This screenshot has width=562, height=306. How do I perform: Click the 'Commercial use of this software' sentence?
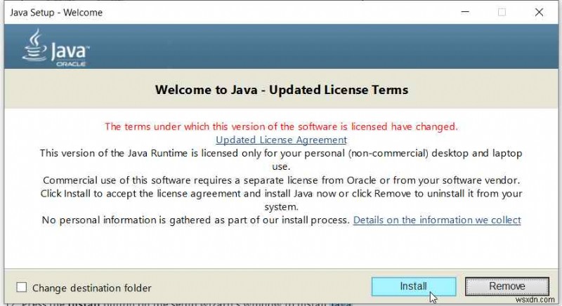point(282,180)
